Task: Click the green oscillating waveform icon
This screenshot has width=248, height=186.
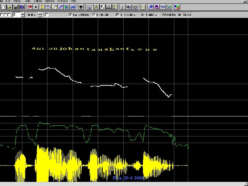Action: click(x=169, y=7)
